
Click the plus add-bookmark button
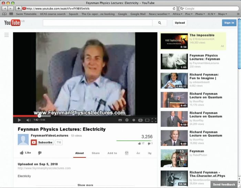(19, 9)
